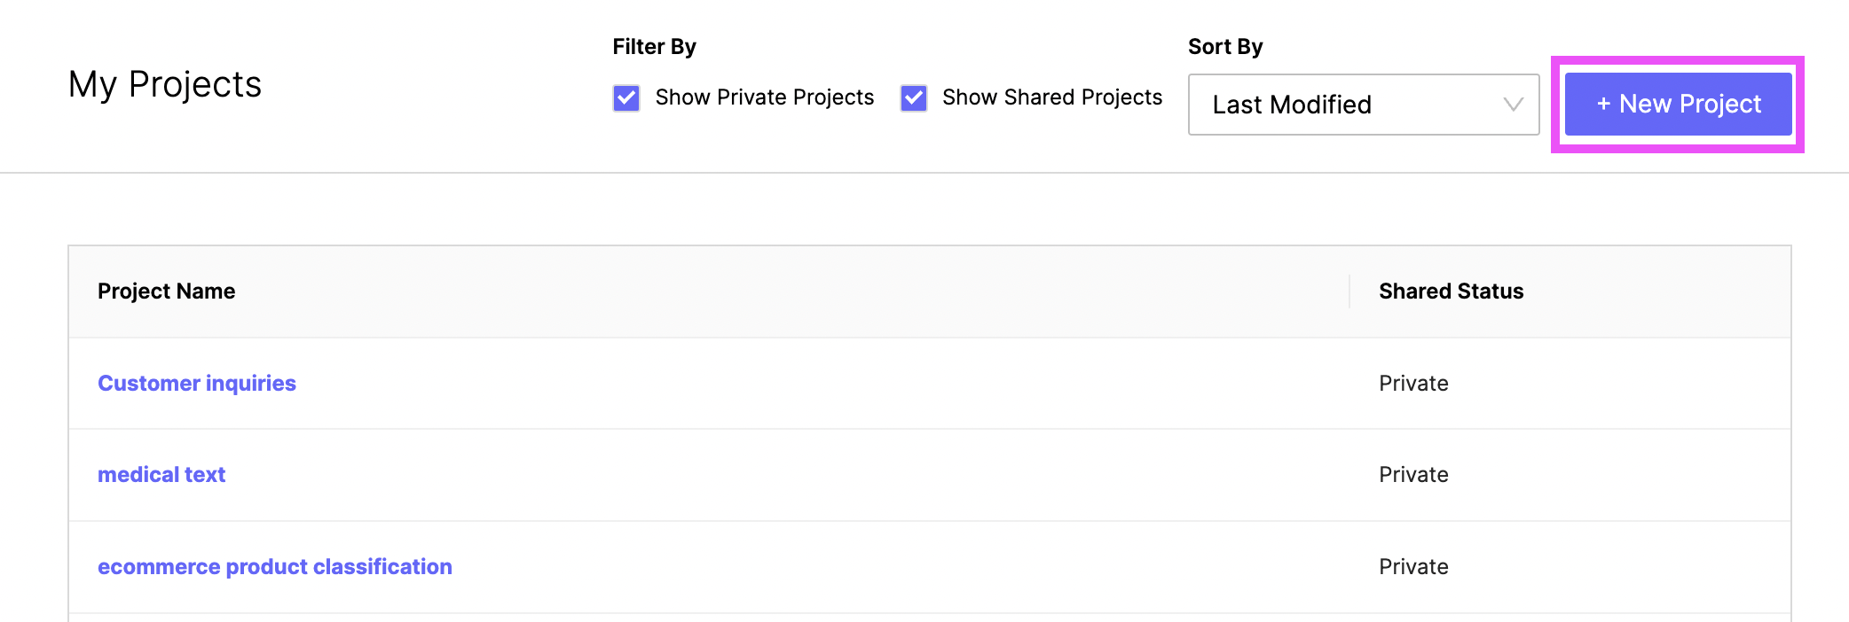
Task: Click the Sort By label
Action: pyautogui.click(x=1224, y=47)
